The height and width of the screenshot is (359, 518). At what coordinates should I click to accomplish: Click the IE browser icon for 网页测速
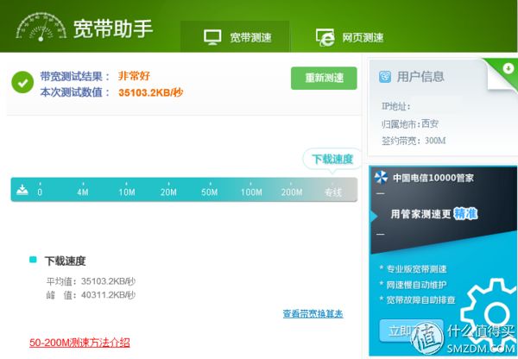tap(325, 37)
